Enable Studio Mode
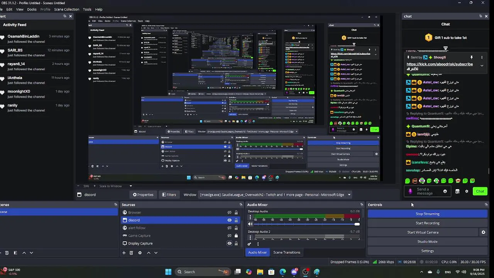The height and width of the screenshot is (278, 494). point(427,242)
